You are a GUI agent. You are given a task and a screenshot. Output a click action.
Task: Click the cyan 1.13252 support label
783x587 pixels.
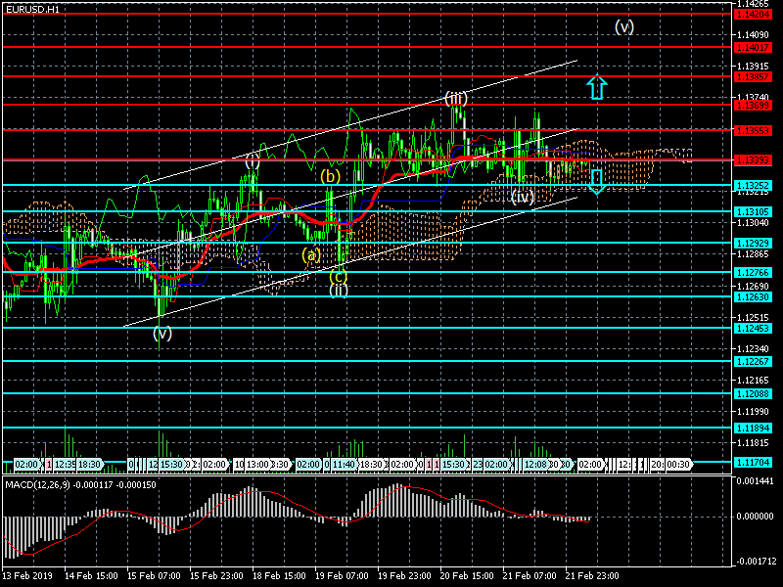tap(753, 185)
